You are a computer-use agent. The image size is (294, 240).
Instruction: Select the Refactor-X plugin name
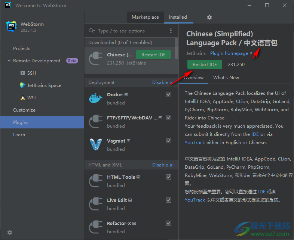click(x=119, y=223)
